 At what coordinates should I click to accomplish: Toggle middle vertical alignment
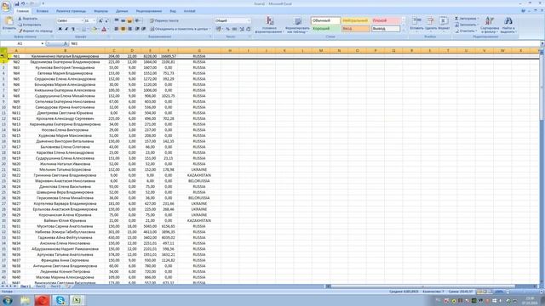tap(123, 20)
